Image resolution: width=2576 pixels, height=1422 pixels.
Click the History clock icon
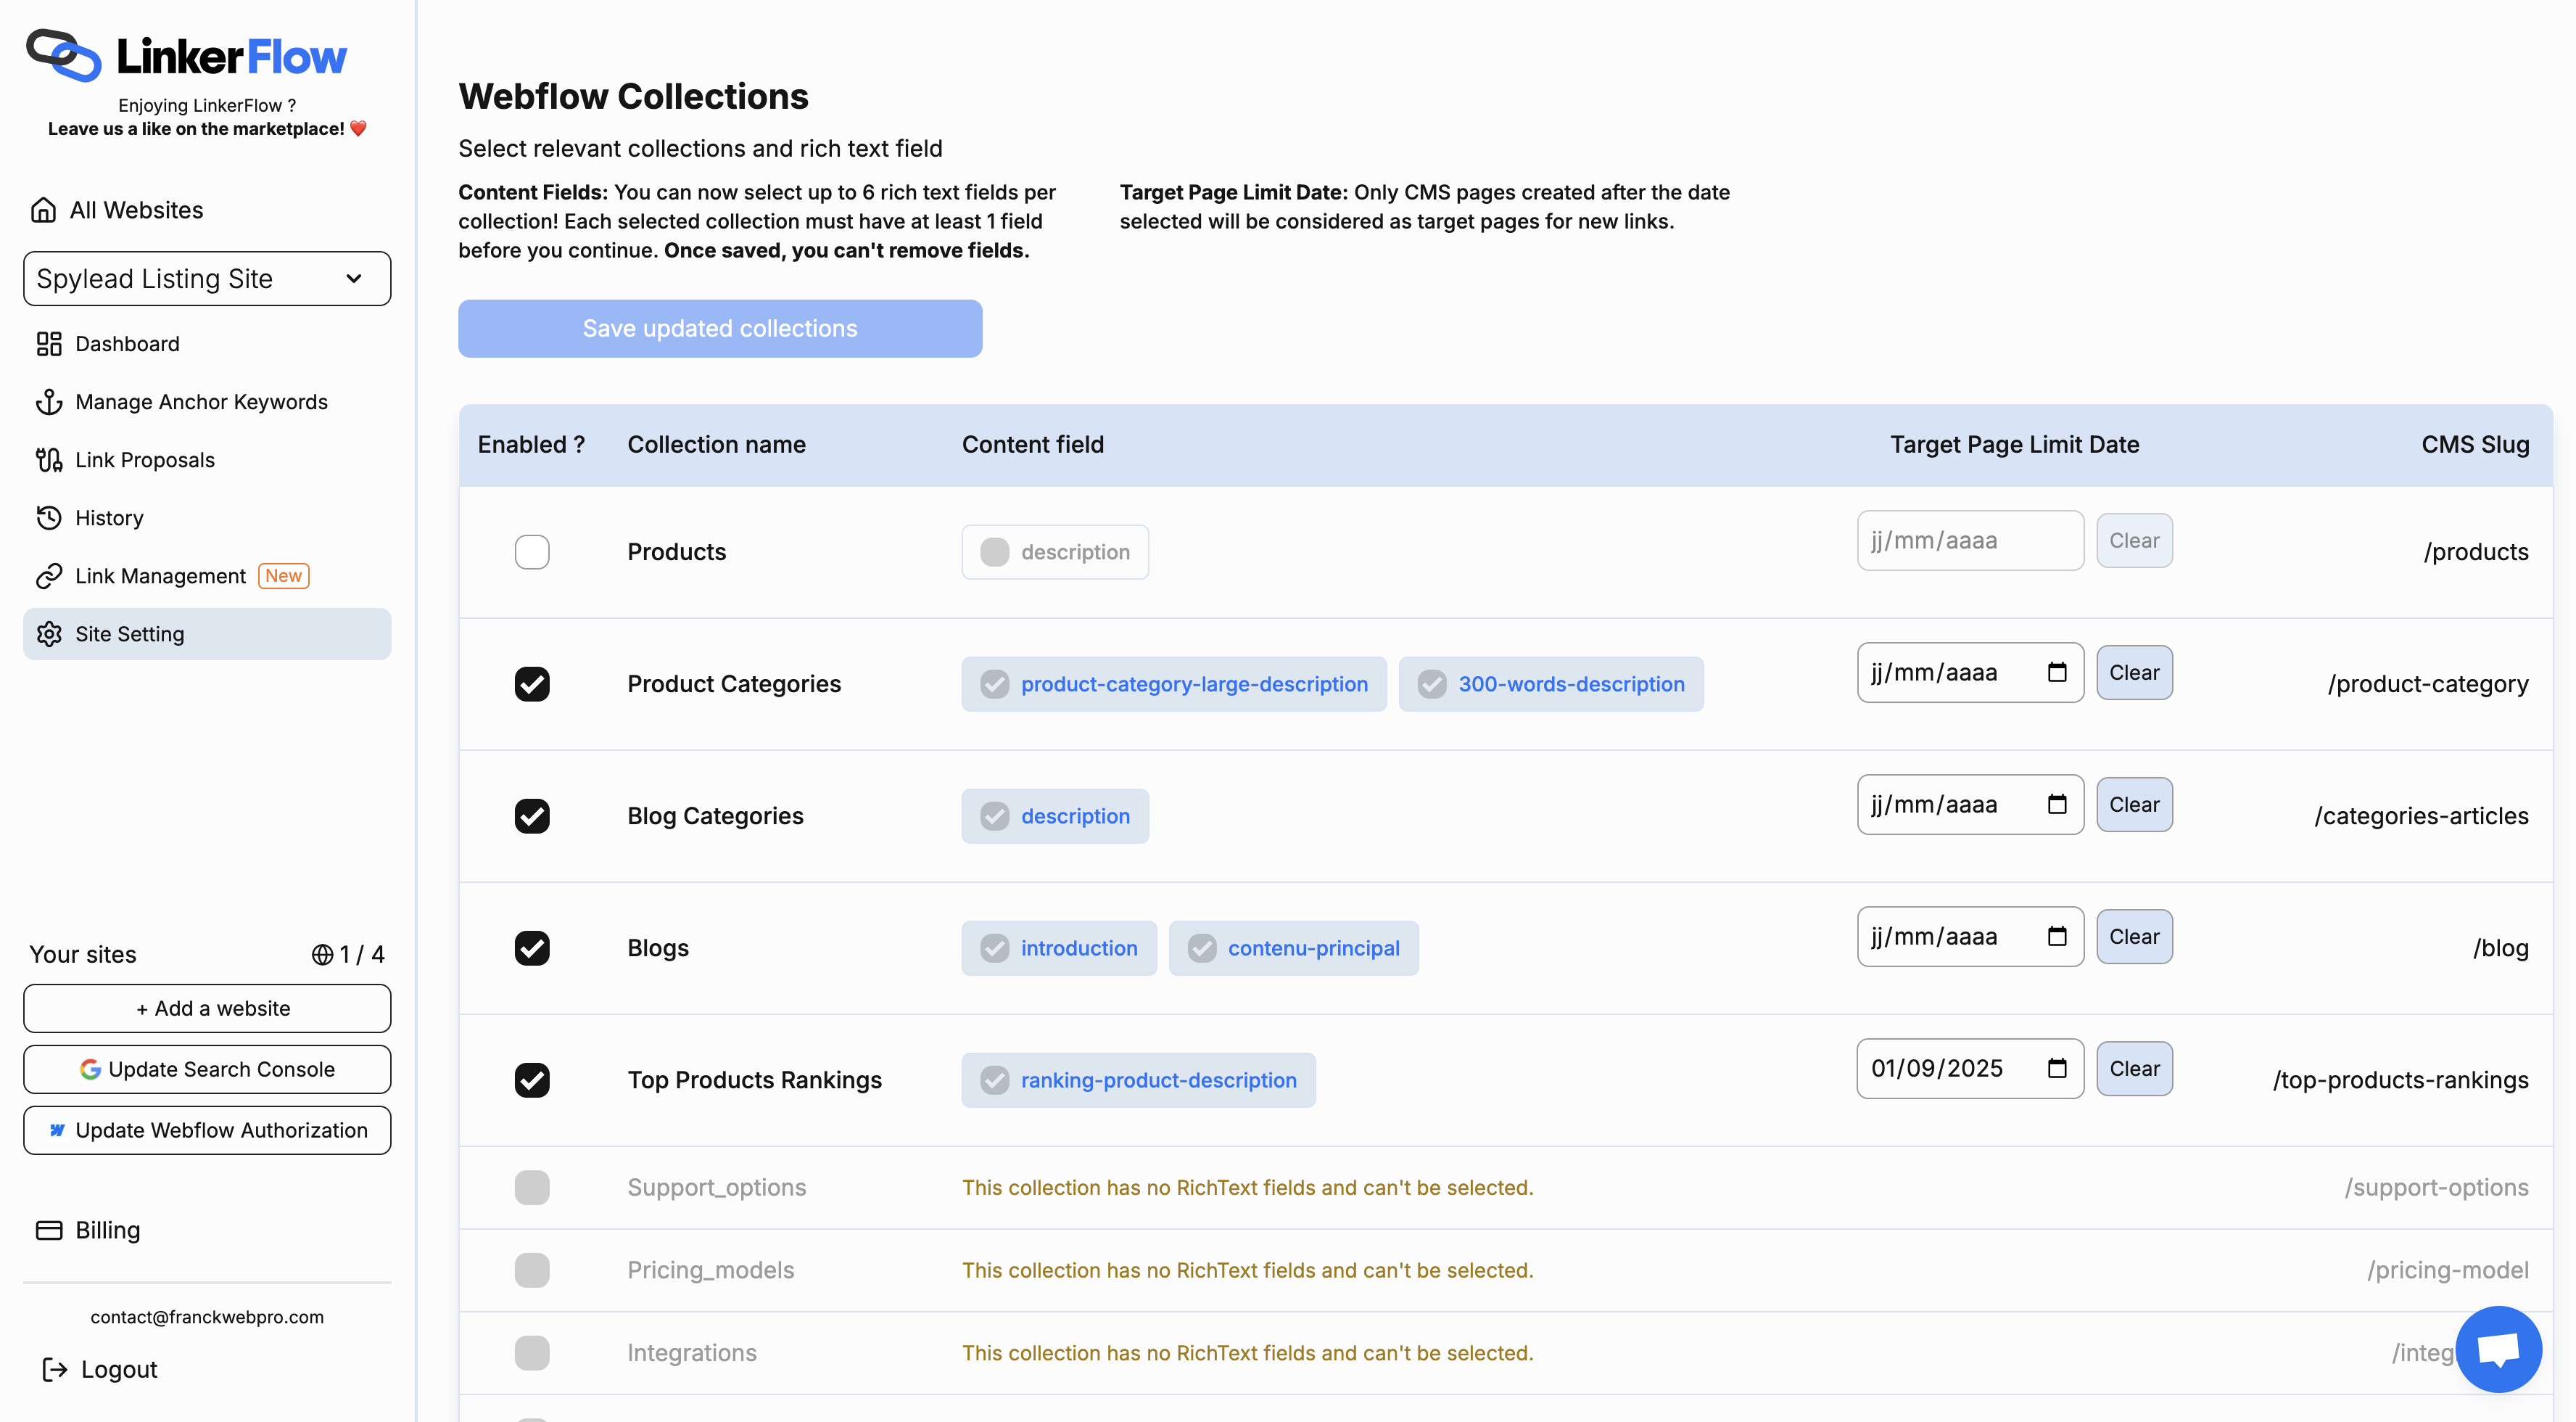[x=49, y=517]
